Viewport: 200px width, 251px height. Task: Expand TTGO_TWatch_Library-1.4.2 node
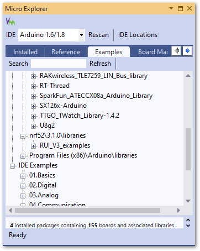[33, 116]
